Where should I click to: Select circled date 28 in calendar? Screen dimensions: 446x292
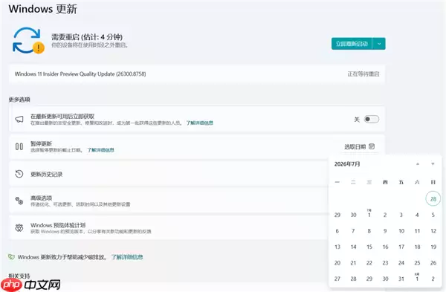click(x=433, y=198)
